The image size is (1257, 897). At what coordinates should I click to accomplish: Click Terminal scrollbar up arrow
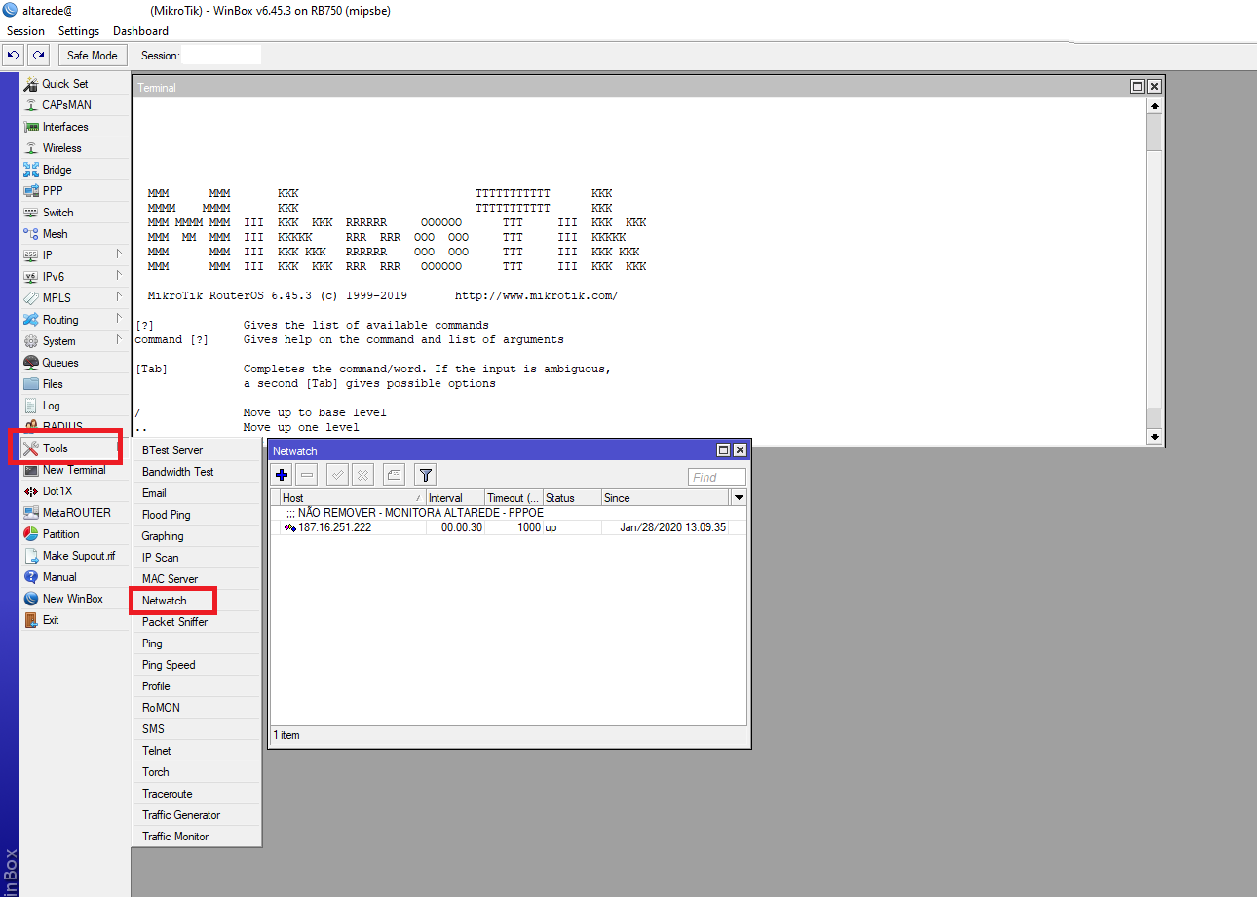[1155, 105]
